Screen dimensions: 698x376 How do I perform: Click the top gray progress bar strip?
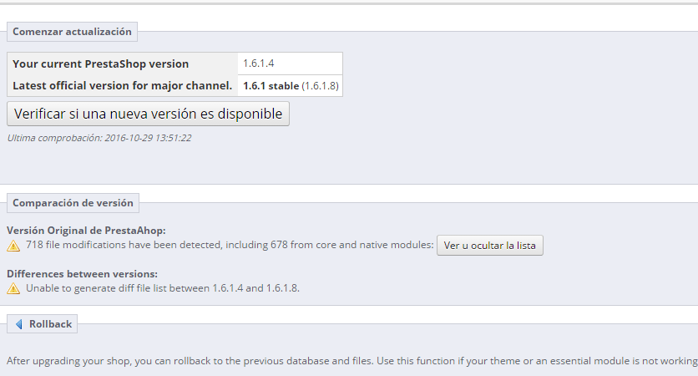349,3
